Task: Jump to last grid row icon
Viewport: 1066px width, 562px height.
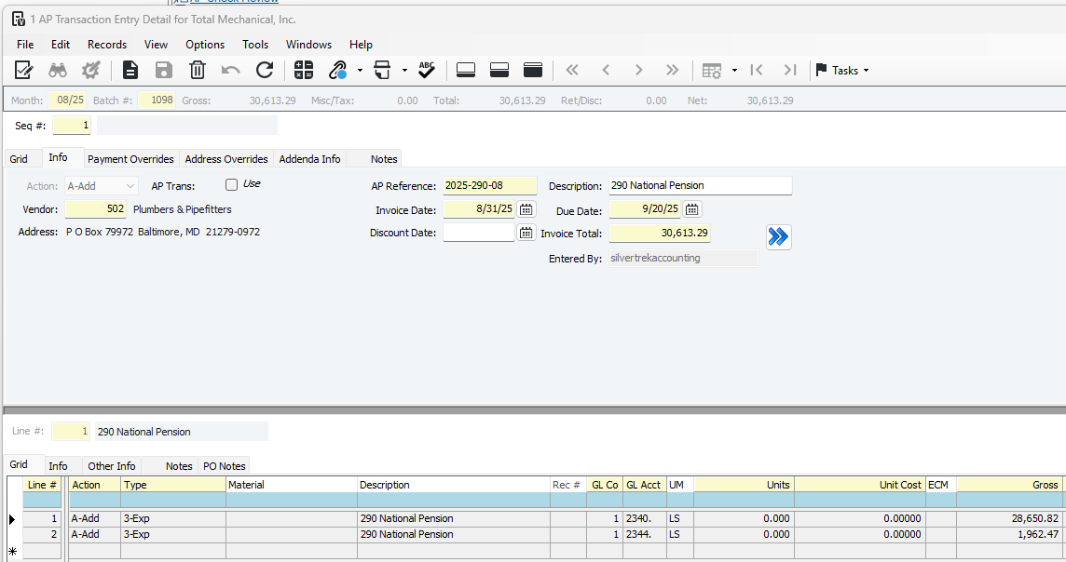Action: coord(790,70)
